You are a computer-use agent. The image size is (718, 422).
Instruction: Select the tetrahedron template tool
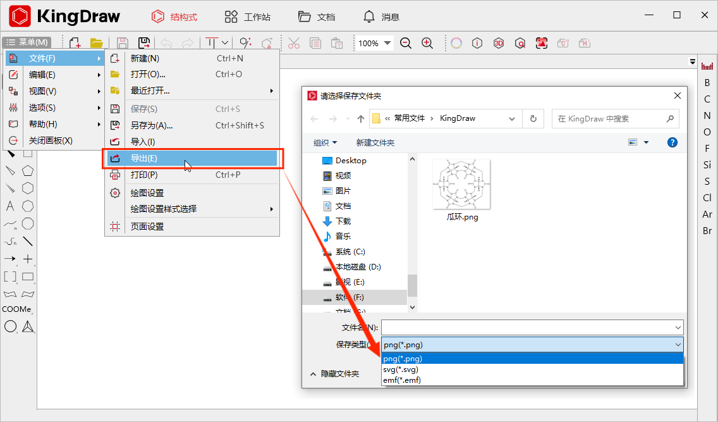pyautogui.click(x=28, y=326)
